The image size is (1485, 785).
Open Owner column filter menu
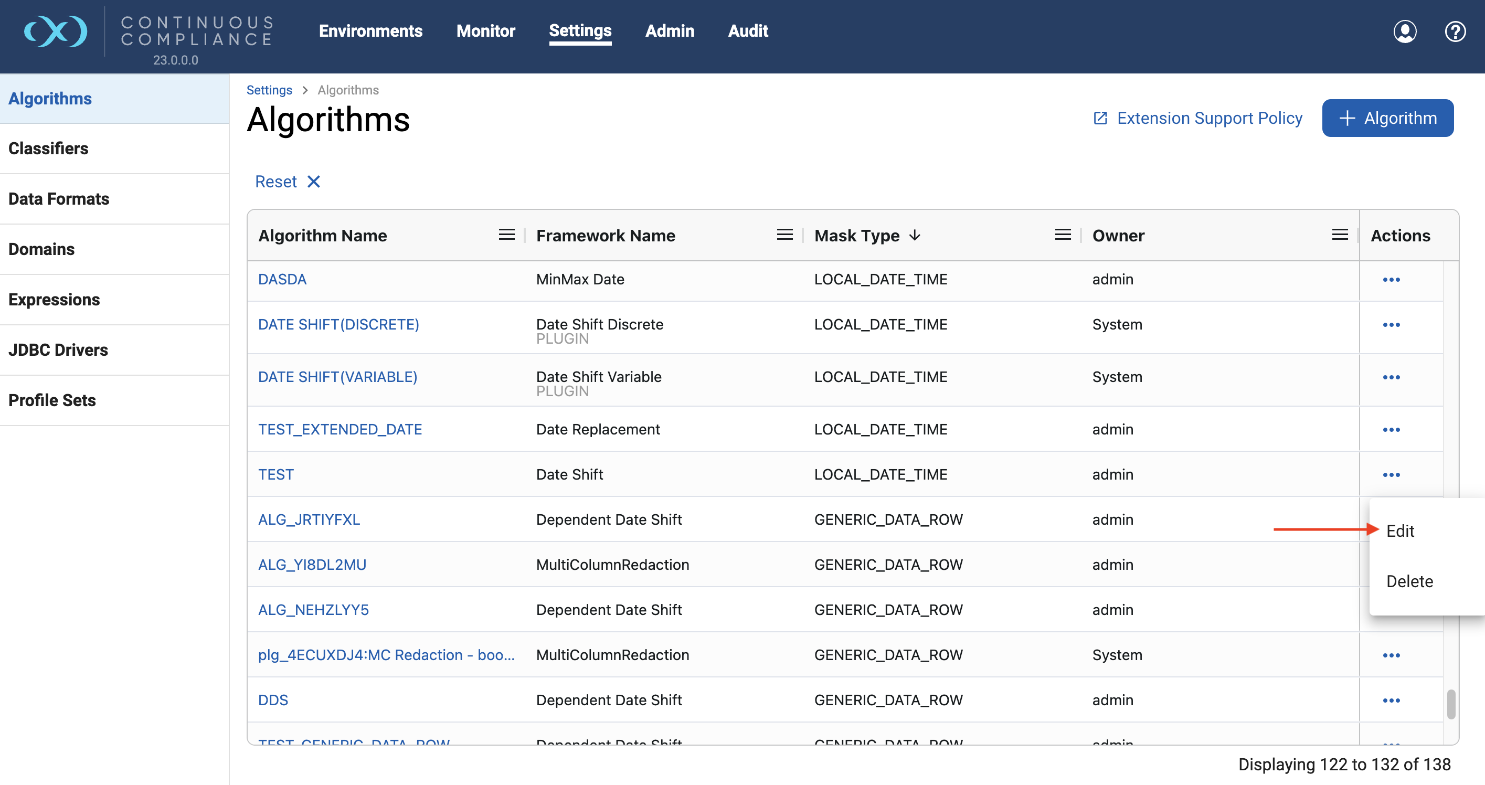(1339, 235)
